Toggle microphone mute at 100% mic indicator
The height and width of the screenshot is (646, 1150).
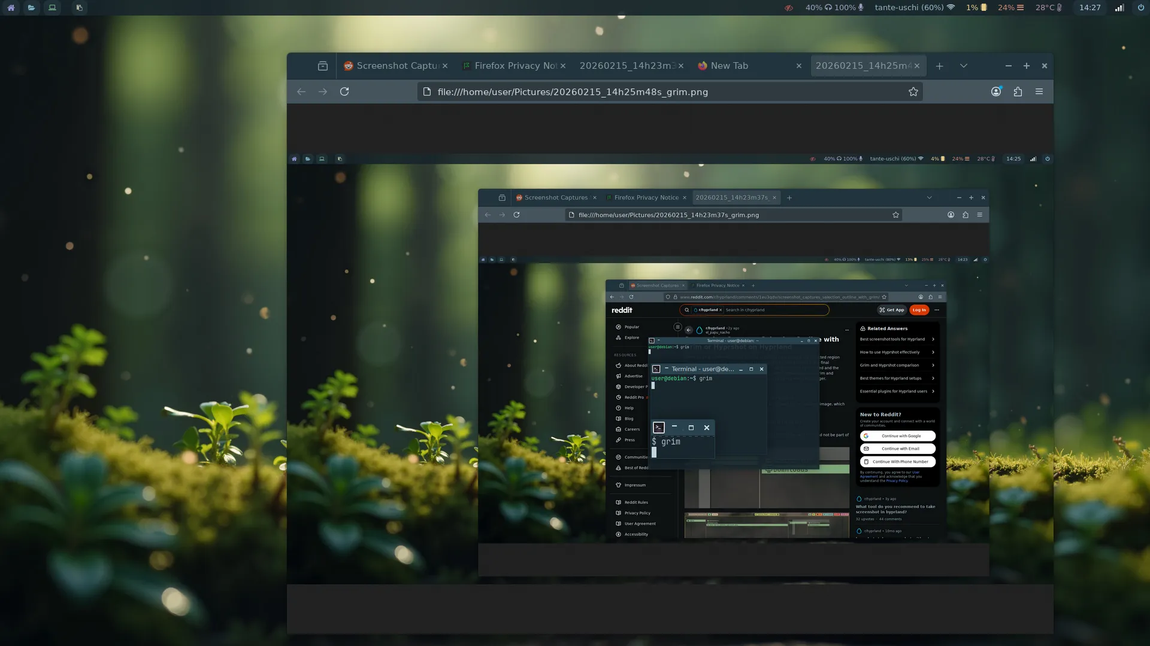[849, 8]
